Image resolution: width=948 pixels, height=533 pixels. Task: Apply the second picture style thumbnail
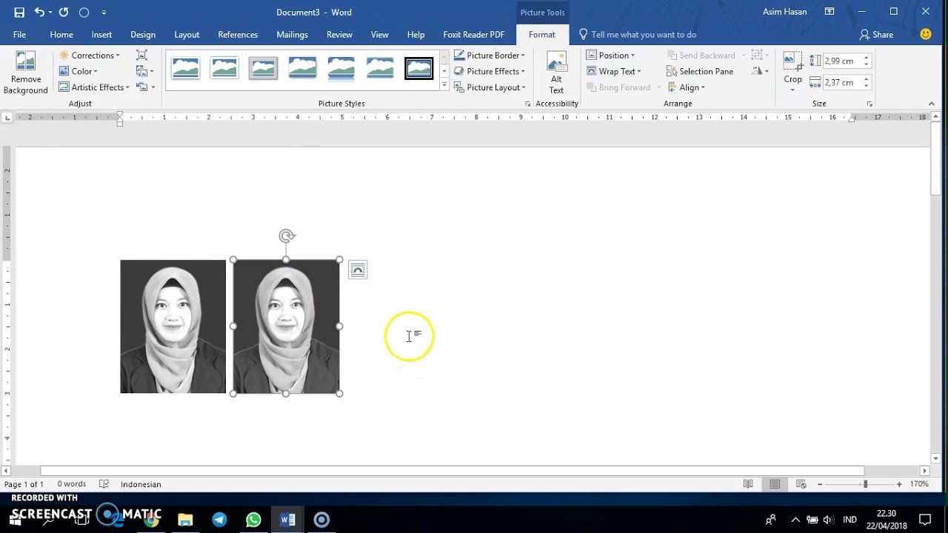(x=224, y=68)
